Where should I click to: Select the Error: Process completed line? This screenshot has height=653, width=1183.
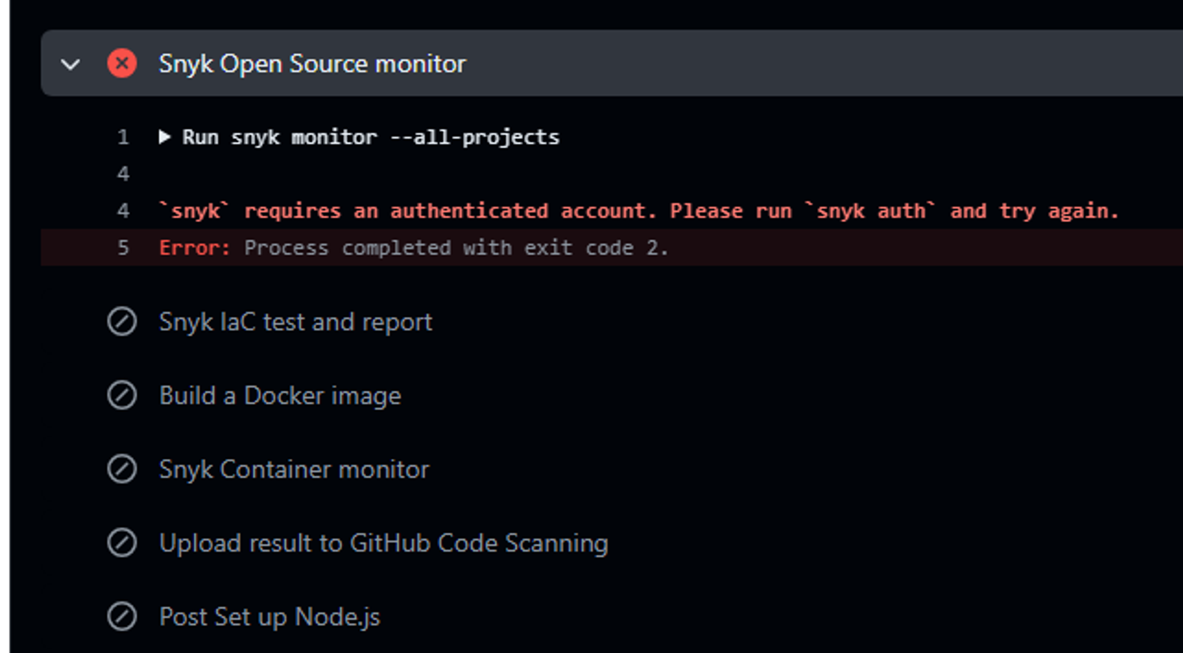[x=414, y=248]
